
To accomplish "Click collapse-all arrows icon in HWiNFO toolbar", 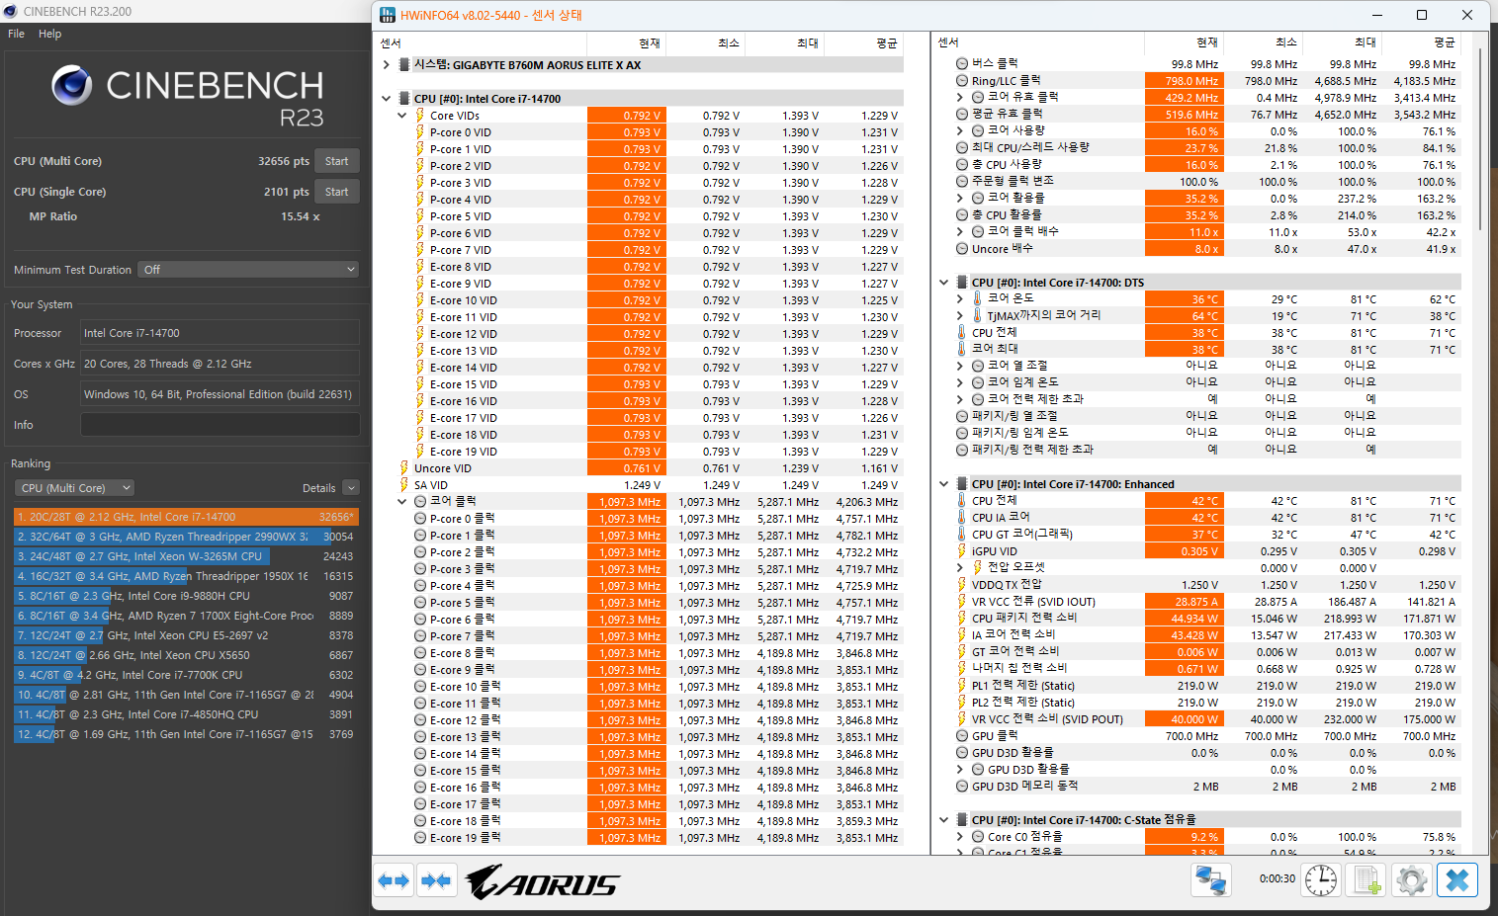I will click(436, 879).
